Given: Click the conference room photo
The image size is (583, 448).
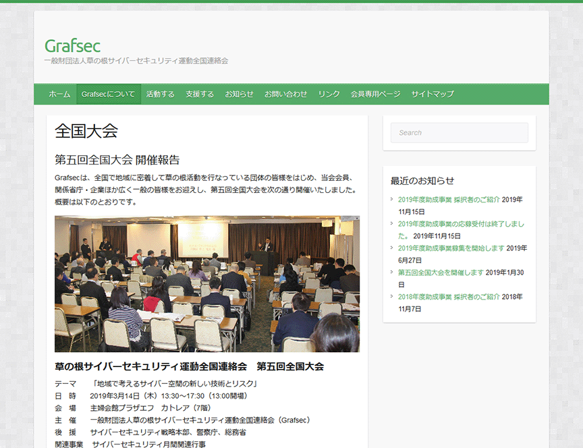Looking at the screenshot, I should [206, 283].
